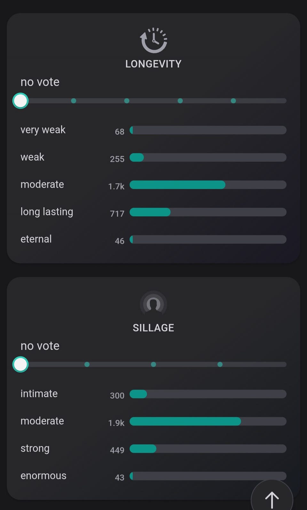Click the sillage moderate vote bar

point(208,421)
